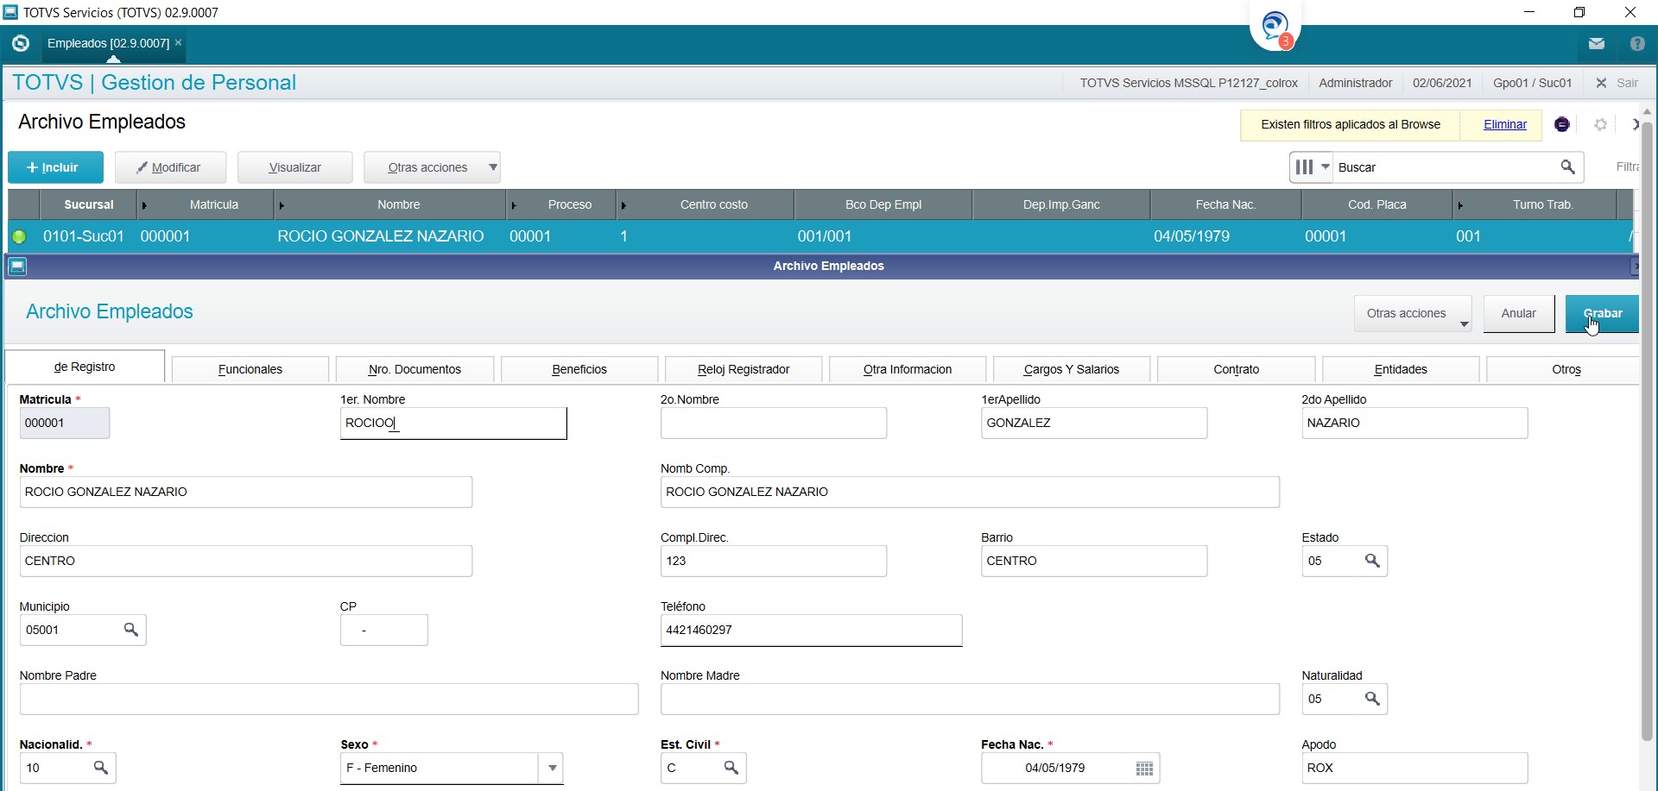Open the chat assistant icon with notifications

pyautogui.click(x=1275, y=28)
